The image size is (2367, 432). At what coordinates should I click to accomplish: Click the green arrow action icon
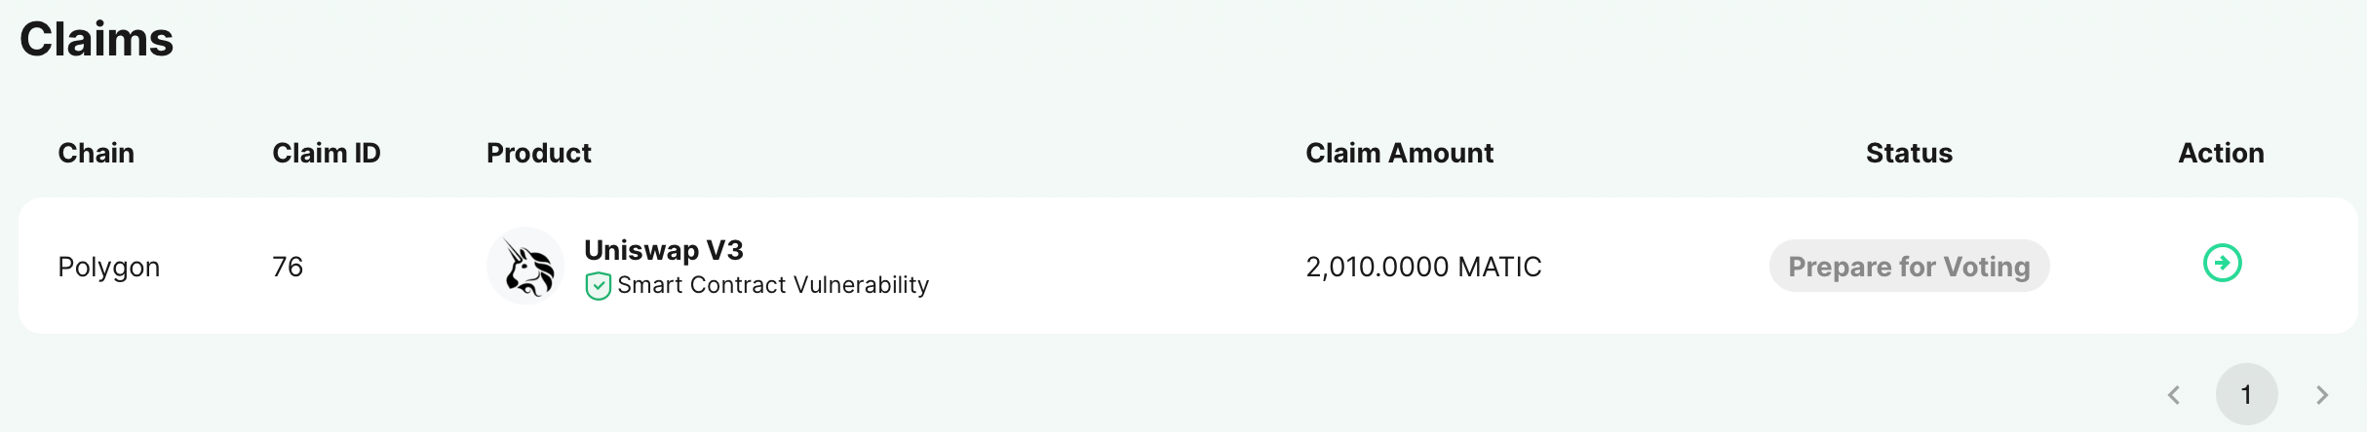point(2222,263)
